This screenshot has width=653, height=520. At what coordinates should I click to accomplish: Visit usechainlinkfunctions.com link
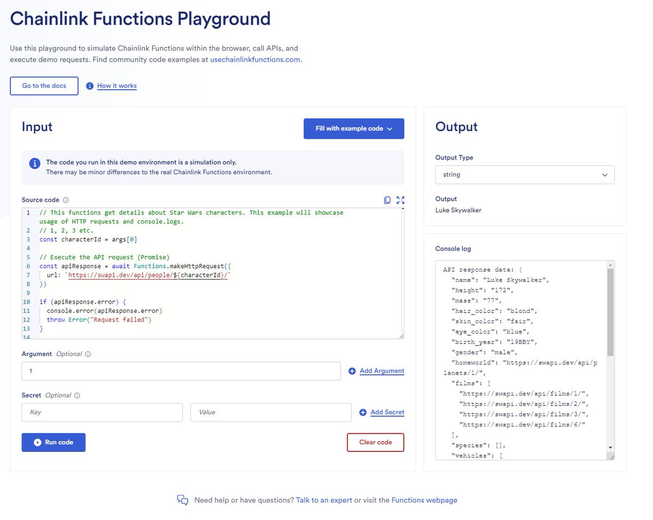pyautogui.click(x=255, y=59)
